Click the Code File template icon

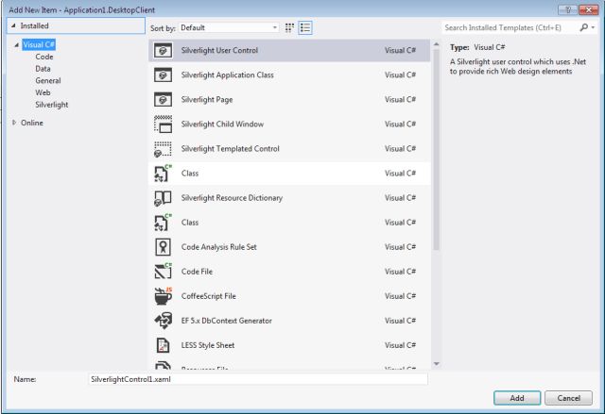[163, 272]
